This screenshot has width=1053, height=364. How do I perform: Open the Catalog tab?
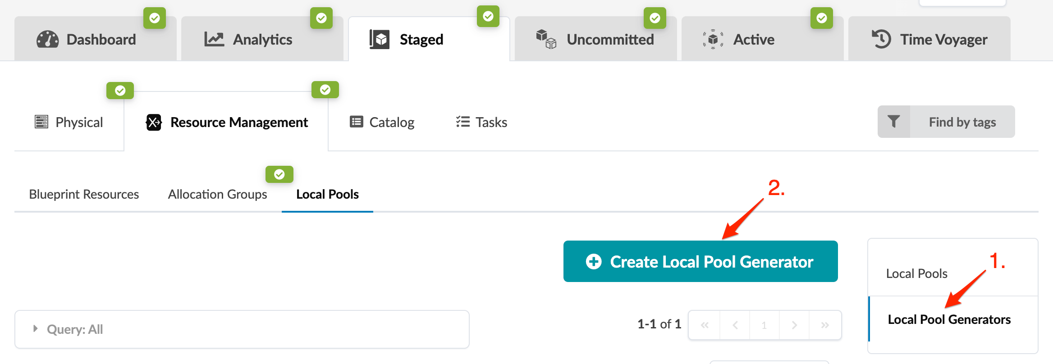[382, 122]
